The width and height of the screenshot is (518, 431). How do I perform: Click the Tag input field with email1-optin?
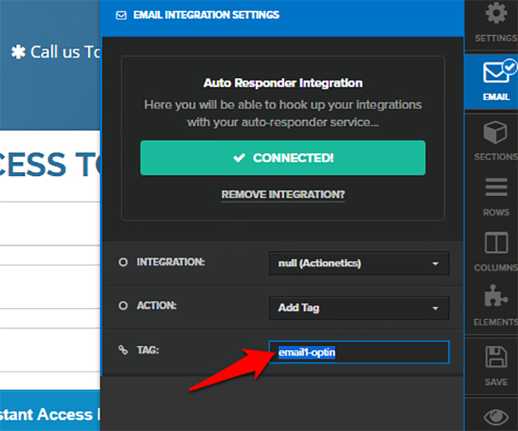pos(358,352)
